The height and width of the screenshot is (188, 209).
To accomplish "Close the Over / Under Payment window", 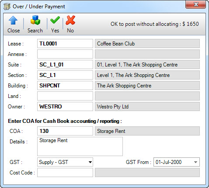I will pos(196,4).
